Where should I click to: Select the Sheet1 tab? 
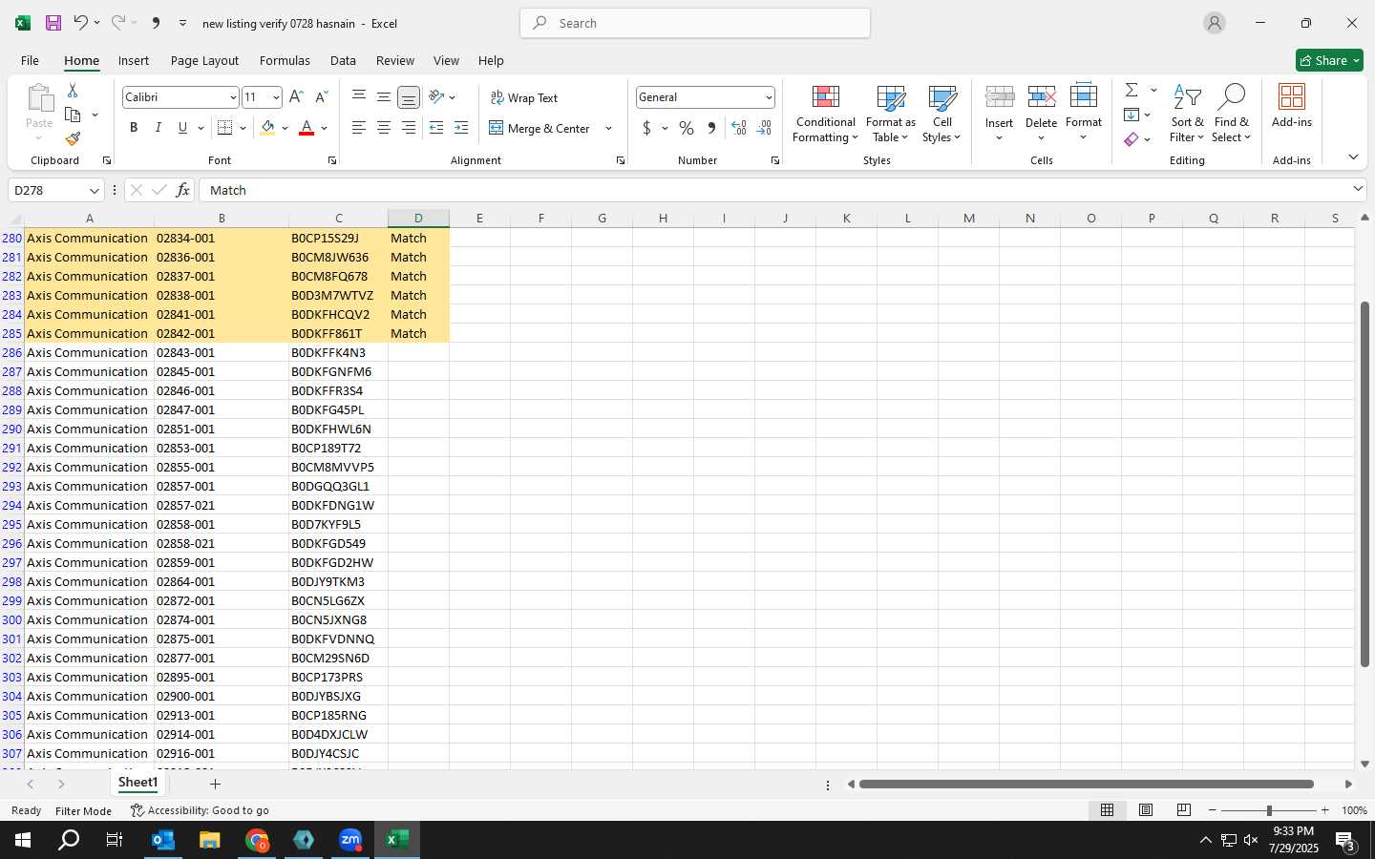137,783
